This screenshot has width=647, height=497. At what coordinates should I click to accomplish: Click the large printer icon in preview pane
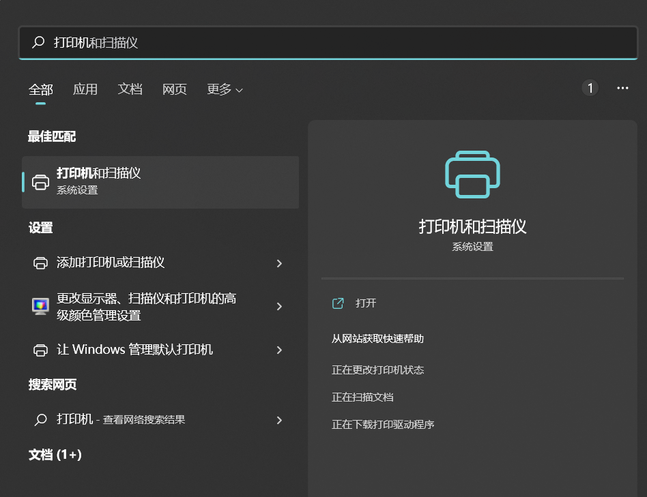point(472,175)
